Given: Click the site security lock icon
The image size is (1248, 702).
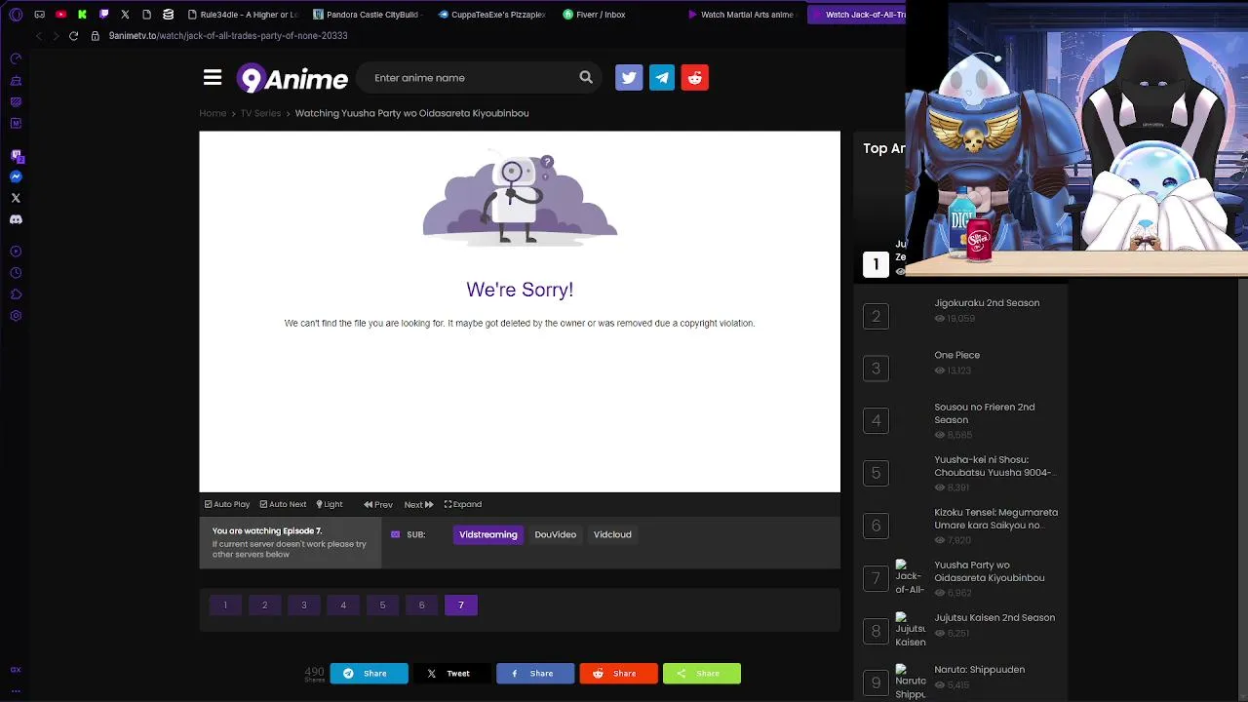Looking at the screenshot, I should 96,36.
